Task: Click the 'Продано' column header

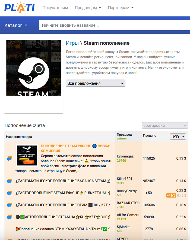Action: pos(150,136)
